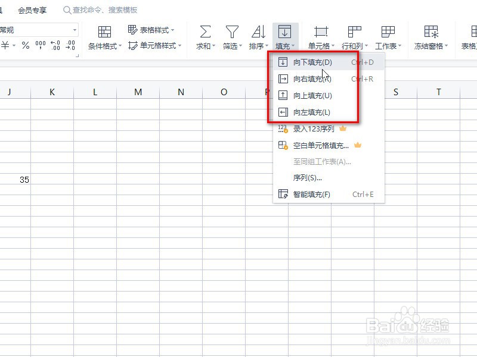This screenshot has width=477, height=357.
Task: Expand the 求和 dropdown arrow
Action: (x=214, y=46)
